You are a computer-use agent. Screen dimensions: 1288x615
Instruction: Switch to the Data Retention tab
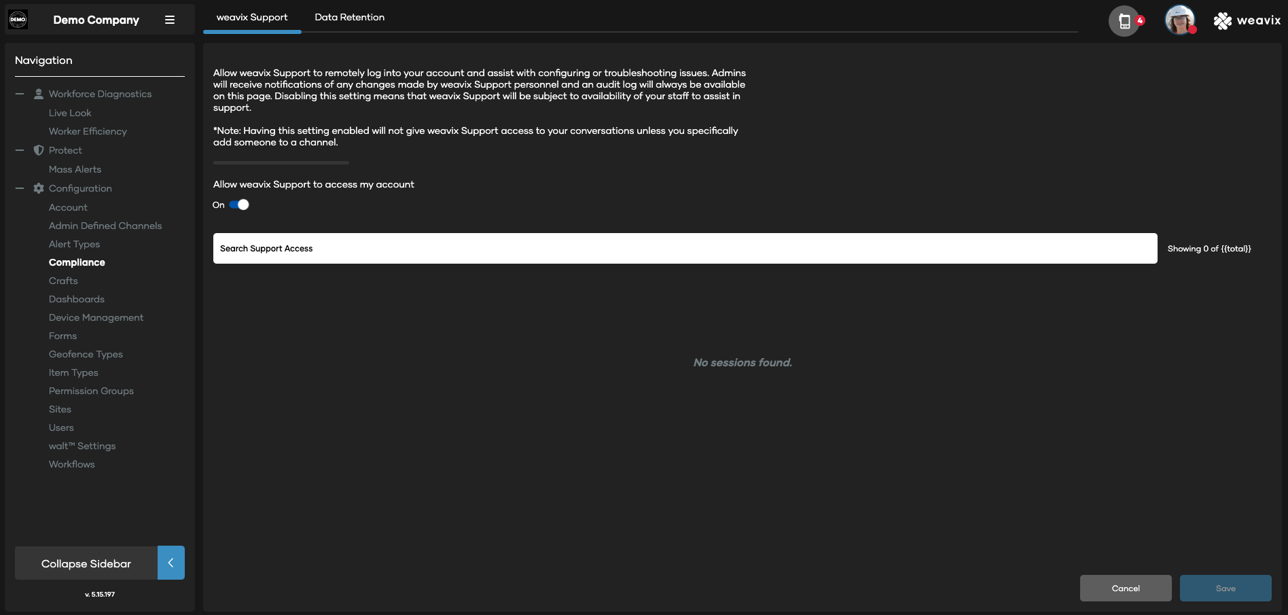[350, 17]
